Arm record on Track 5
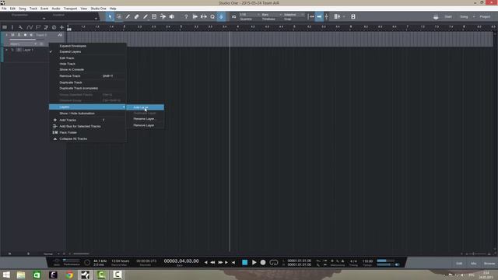Image resolution: width=498 pixels, height=280 pixels. pyautogui.click(x=25, y=35)
